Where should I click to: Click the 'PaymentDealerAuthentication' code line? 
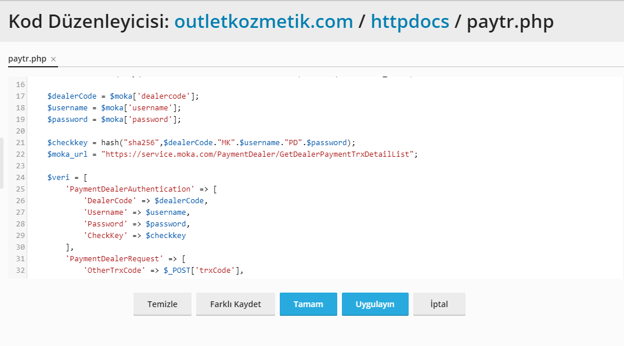[141, 189]
